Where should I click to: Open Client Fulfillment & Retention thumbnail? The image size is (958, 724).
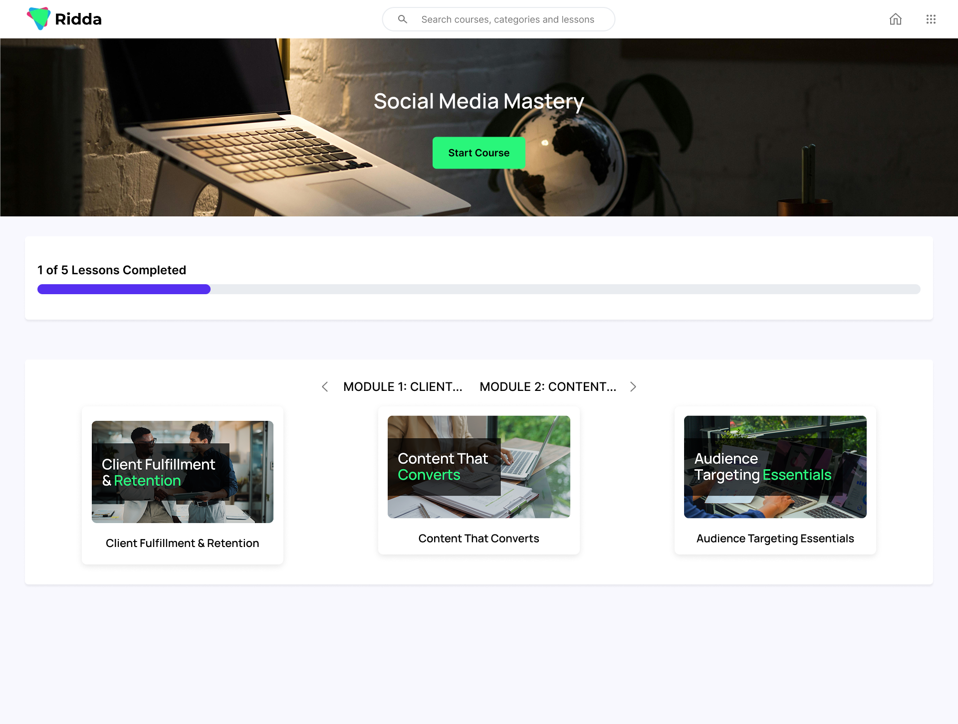tap(183, 472)
